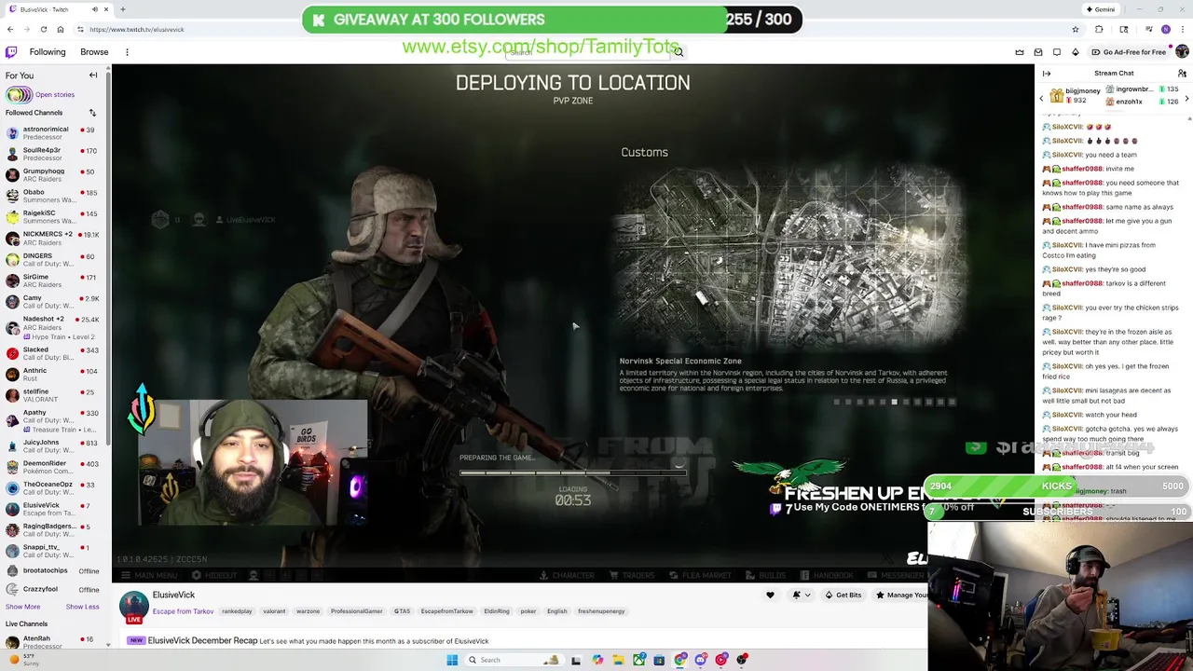Open Gemini button in browser

click(1101, 9)
